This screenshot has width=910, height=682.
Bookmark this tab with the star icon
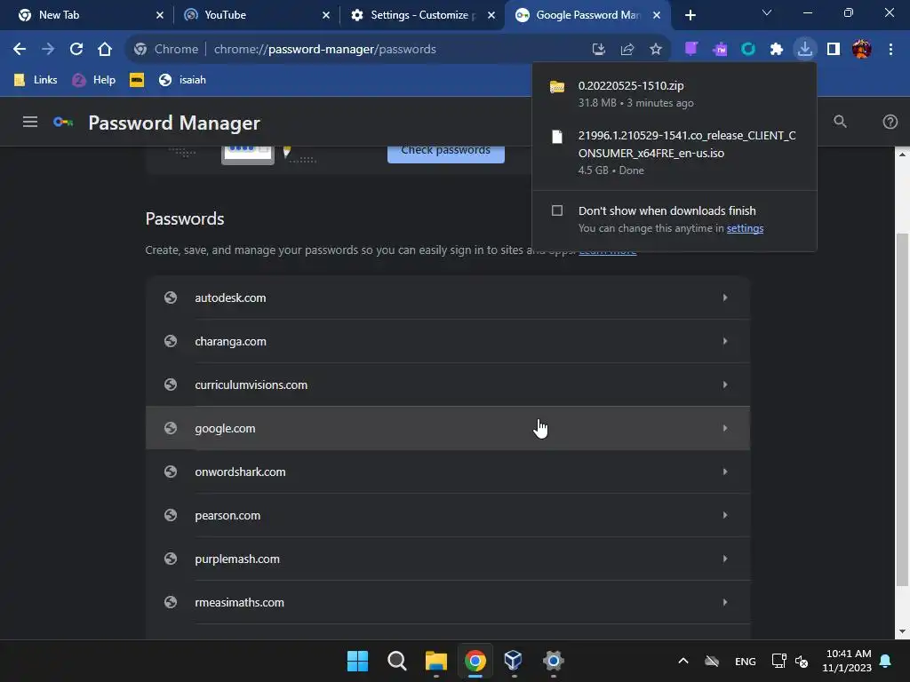pyautogui.click(x=655, y=50)
